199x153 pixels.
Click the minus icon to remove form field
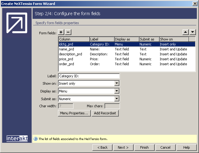point(68,32)
